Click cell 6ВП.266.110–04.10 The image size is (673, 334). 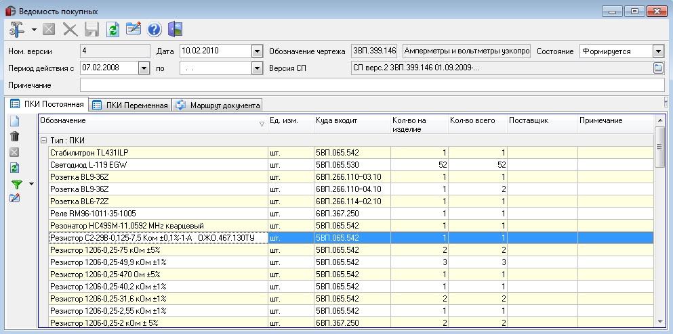pyautogui.click(x=352, y=189)
